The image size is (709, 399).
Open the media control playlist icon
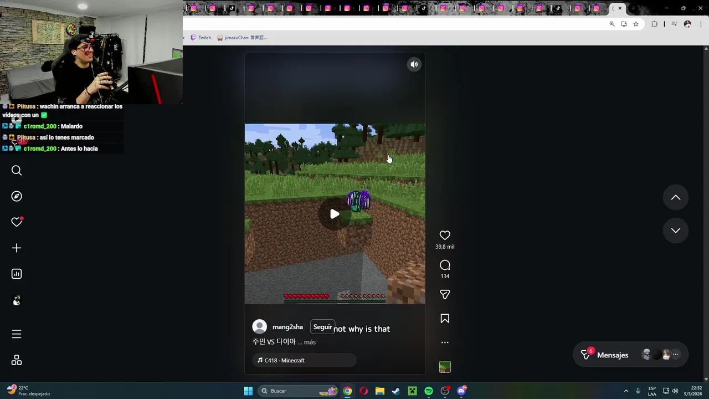pos(674,24)
